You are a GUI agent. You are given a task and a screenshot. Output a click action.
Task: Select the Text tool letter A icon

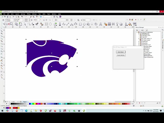pyautogui.click(x=101, y=24)
